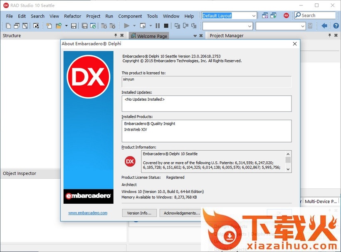This screenshot has width=341, height=252.
Task: Click the Version Info... button
Action: tap(139, 213)
